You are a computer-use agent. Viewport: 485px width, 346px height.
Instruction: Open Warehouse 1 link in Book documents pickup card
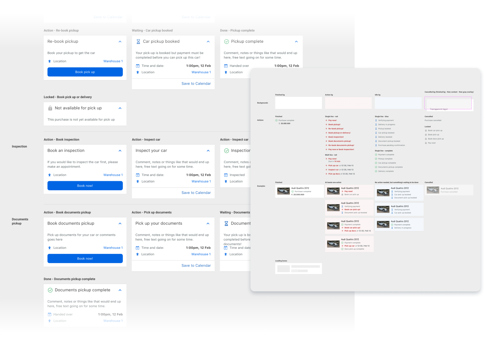[113, 248]
